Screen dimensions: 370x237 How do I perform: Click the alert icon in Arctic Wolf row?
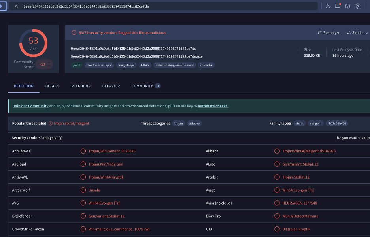(83, 190)
